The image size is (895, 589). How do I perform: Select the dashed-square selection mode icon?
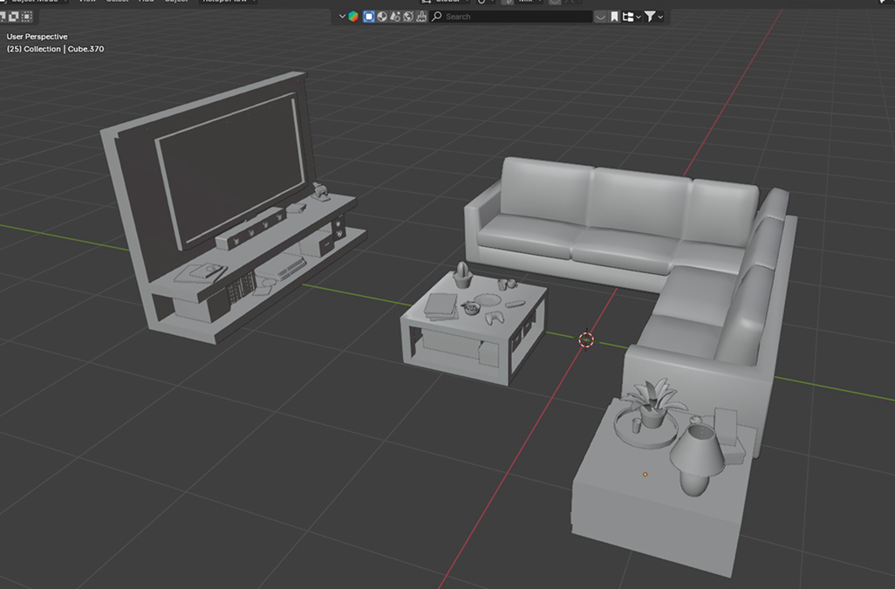point(27,17)
